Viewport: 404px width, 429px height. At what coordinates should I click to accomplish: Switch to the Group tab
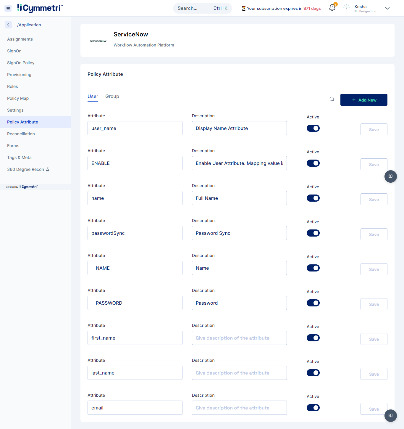[112, 97]
